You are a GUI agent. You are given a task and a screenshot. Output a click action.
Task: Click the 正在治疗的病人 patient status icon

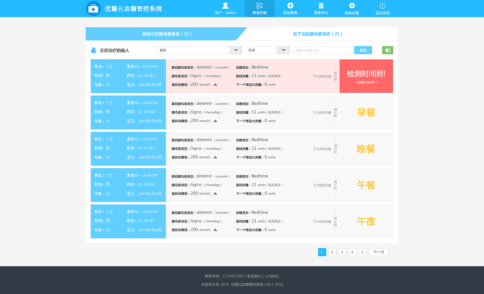pyautogui.click(x=94, y=50)
